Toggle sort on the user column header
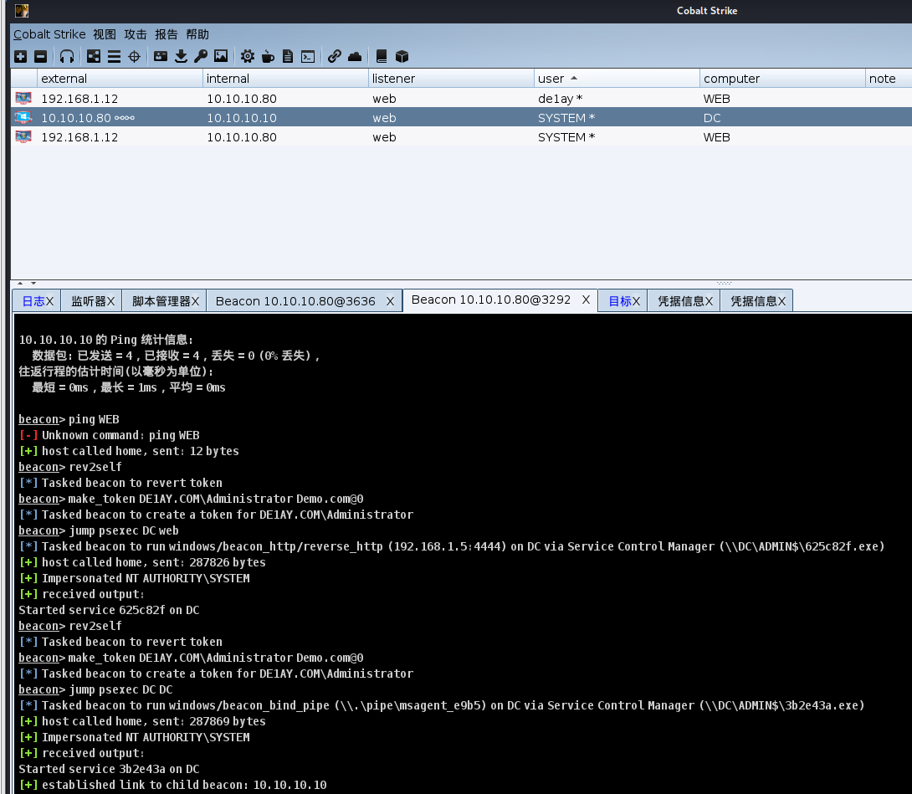The width and height of the screenshot is (912, 794). coord(617,79)
